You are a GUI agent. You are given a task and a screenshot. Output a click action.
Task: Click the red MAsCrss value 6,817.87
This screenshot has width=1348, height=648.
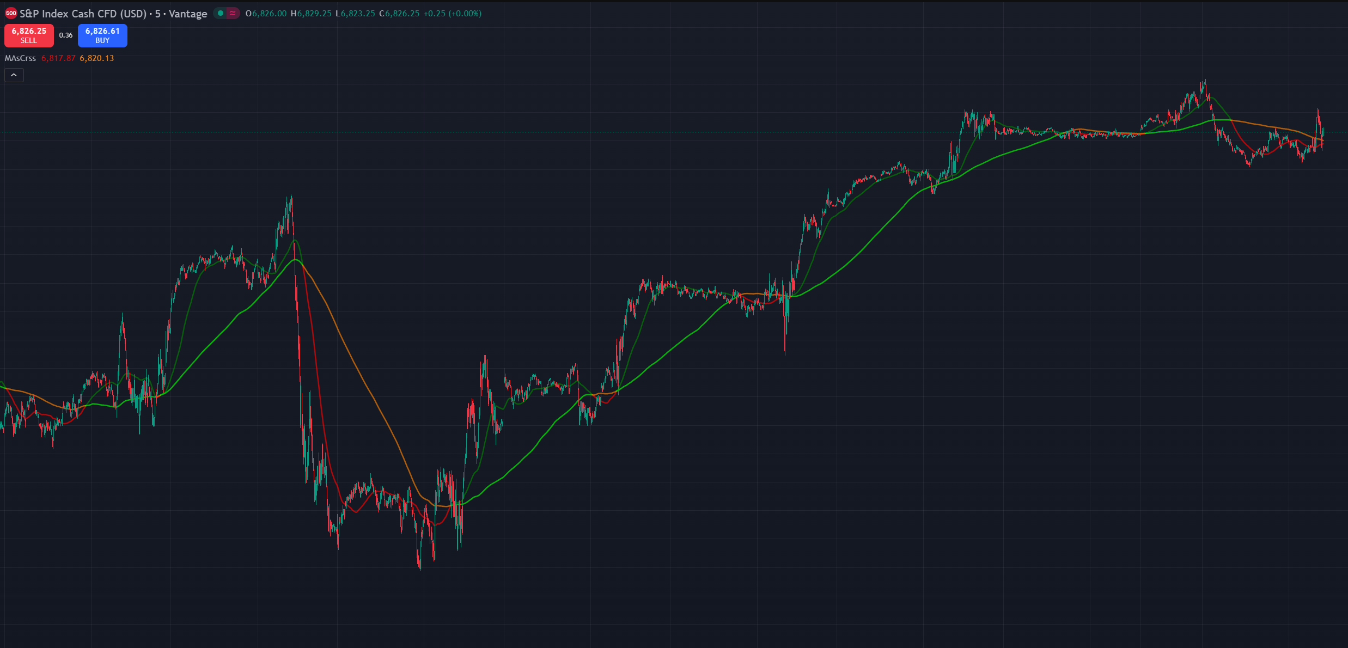(58, 58)
